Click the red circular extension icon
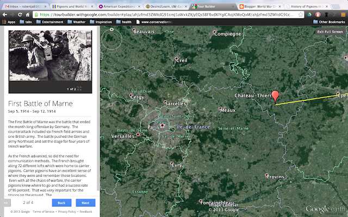The width and height of the screenshot is (348, 217). coord(318,15)
